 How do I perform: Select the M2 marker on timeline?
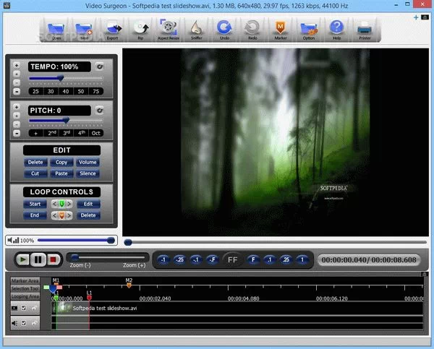(129, 285)
